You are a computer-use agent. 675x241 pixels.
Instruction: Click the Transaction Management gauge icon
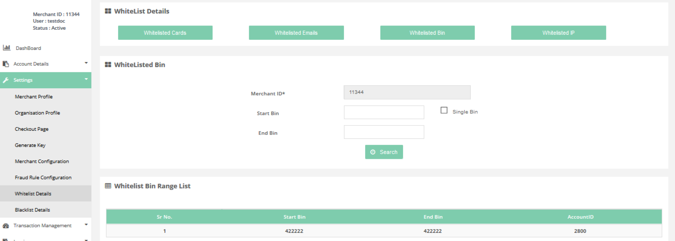click(x=6, y=226)
